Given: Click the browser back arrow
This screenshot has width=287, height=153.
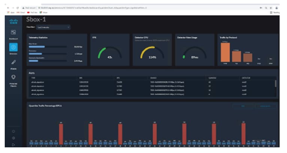Looking at the screenshot, I should [x=8, y=8].
